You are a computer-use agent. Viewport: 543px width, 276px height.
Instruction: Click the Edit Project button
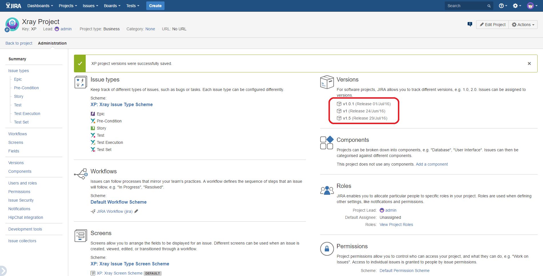[x=492, y=25]
